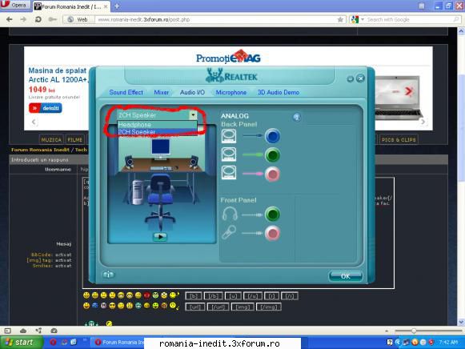The width and height of the screenshot is (465, 349).
Task: Open the 2CH Speaker dropdown arrow
Action: click(x=193, y=114)
